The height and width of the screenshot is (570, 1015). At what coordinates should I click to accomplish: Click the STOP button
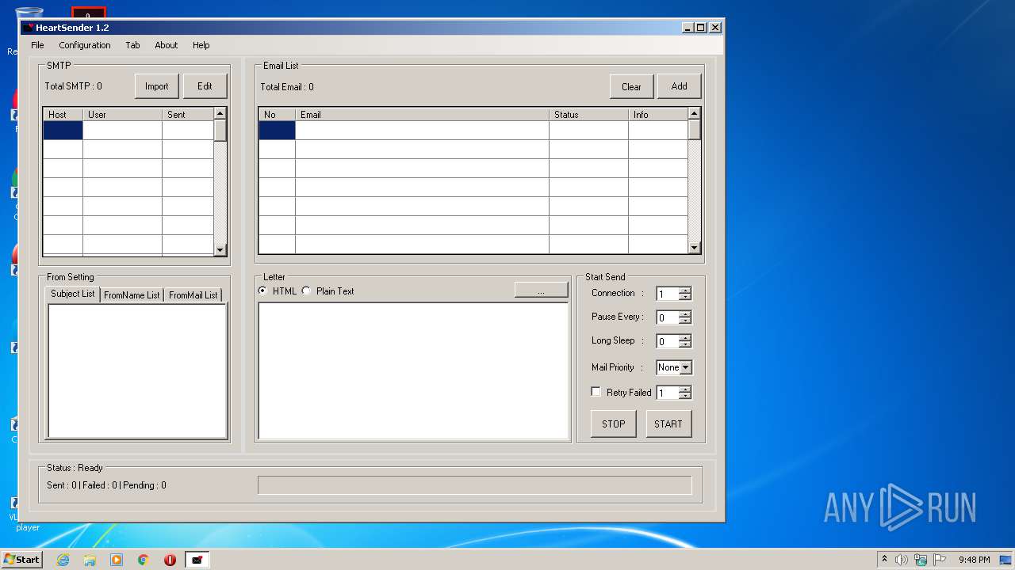[x=614, y=424]
